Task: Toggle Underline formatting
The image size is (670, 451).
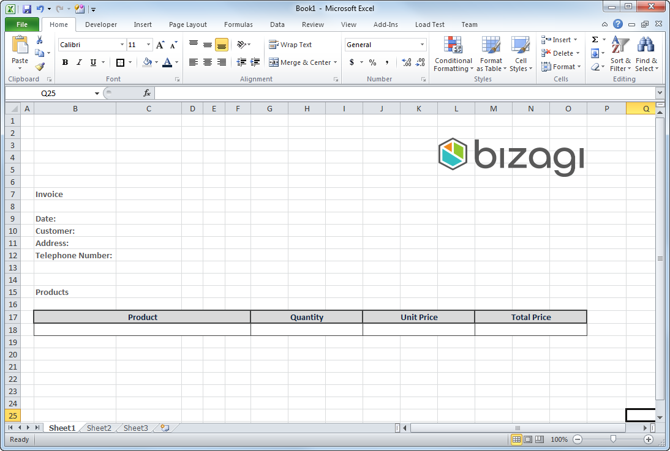Action: point(93,62)
